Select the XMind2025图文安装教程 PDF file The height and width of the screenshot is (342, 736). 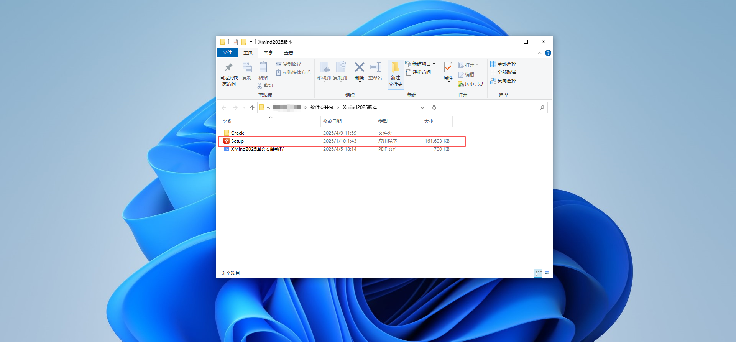pyautogui.click(x=258, y=149)
